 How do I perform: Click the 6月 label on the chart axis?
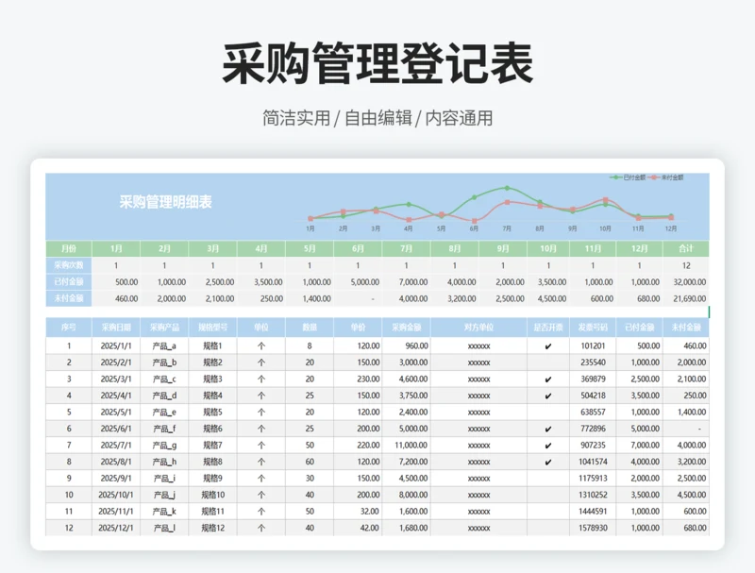[474, 228]
